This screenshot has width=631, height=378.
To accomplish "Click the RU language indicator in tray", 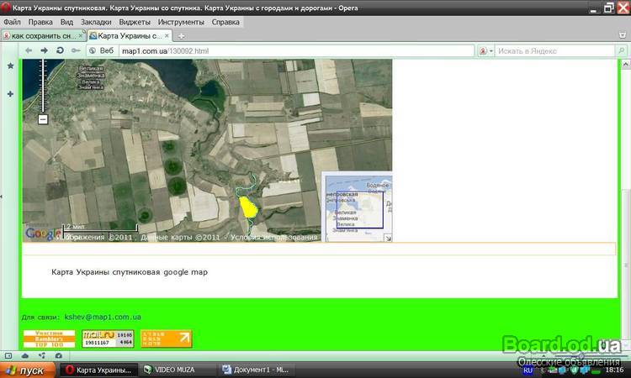I will (x=528, y=370).
